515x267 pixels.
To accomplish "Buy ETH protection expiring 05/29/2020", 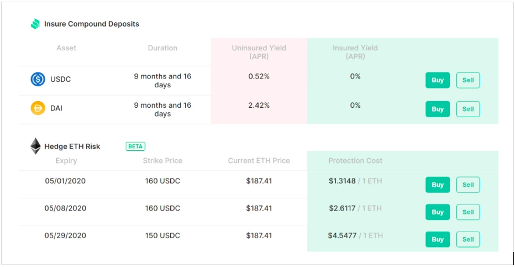I will pos(438,239).
